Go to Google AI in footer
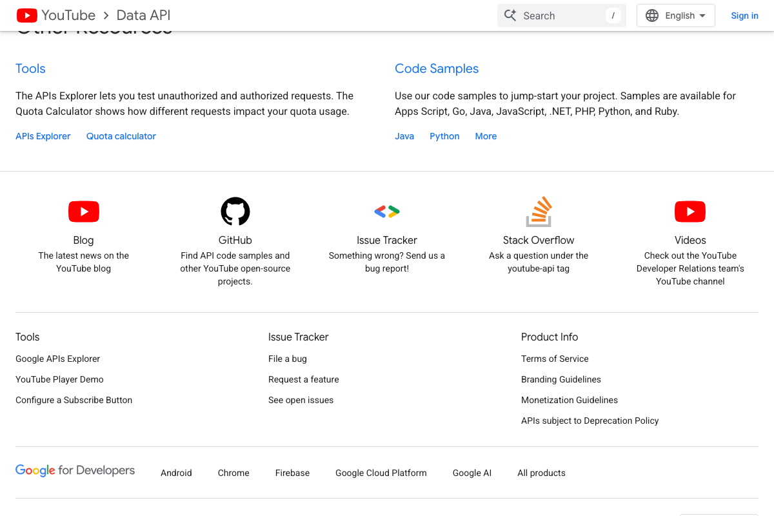 (x=472, y=473)
